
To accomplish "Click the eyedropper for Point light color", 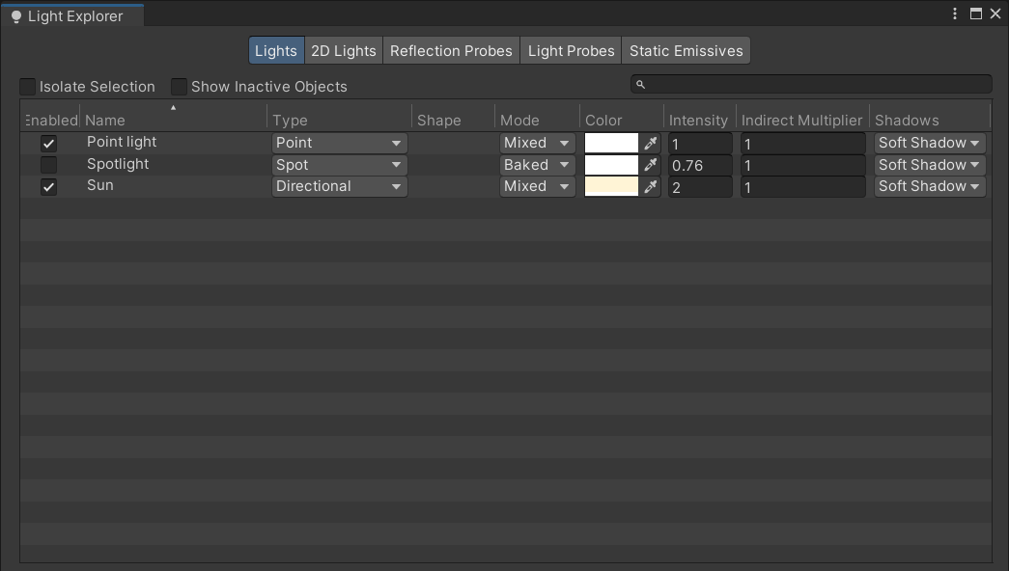I will (x=651, y=143).
